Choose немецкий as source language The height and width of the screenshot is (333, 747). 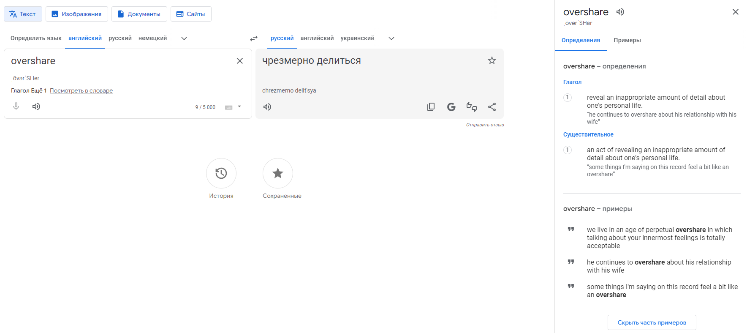point(152,38)
